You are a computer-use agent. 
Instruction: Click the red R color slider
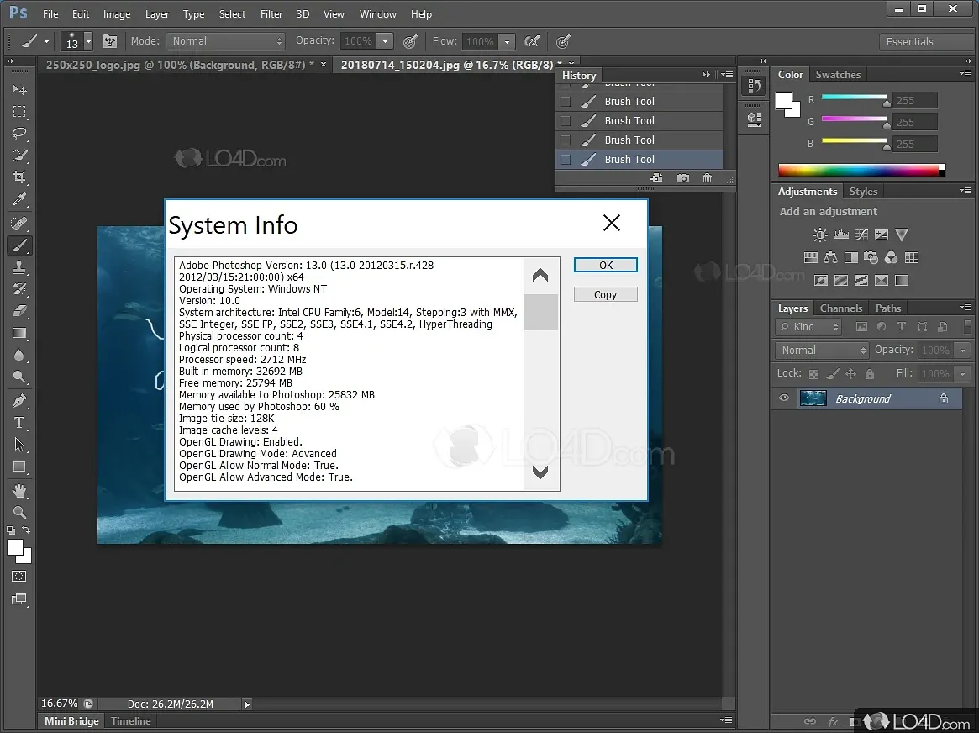[x=854, y=97]
